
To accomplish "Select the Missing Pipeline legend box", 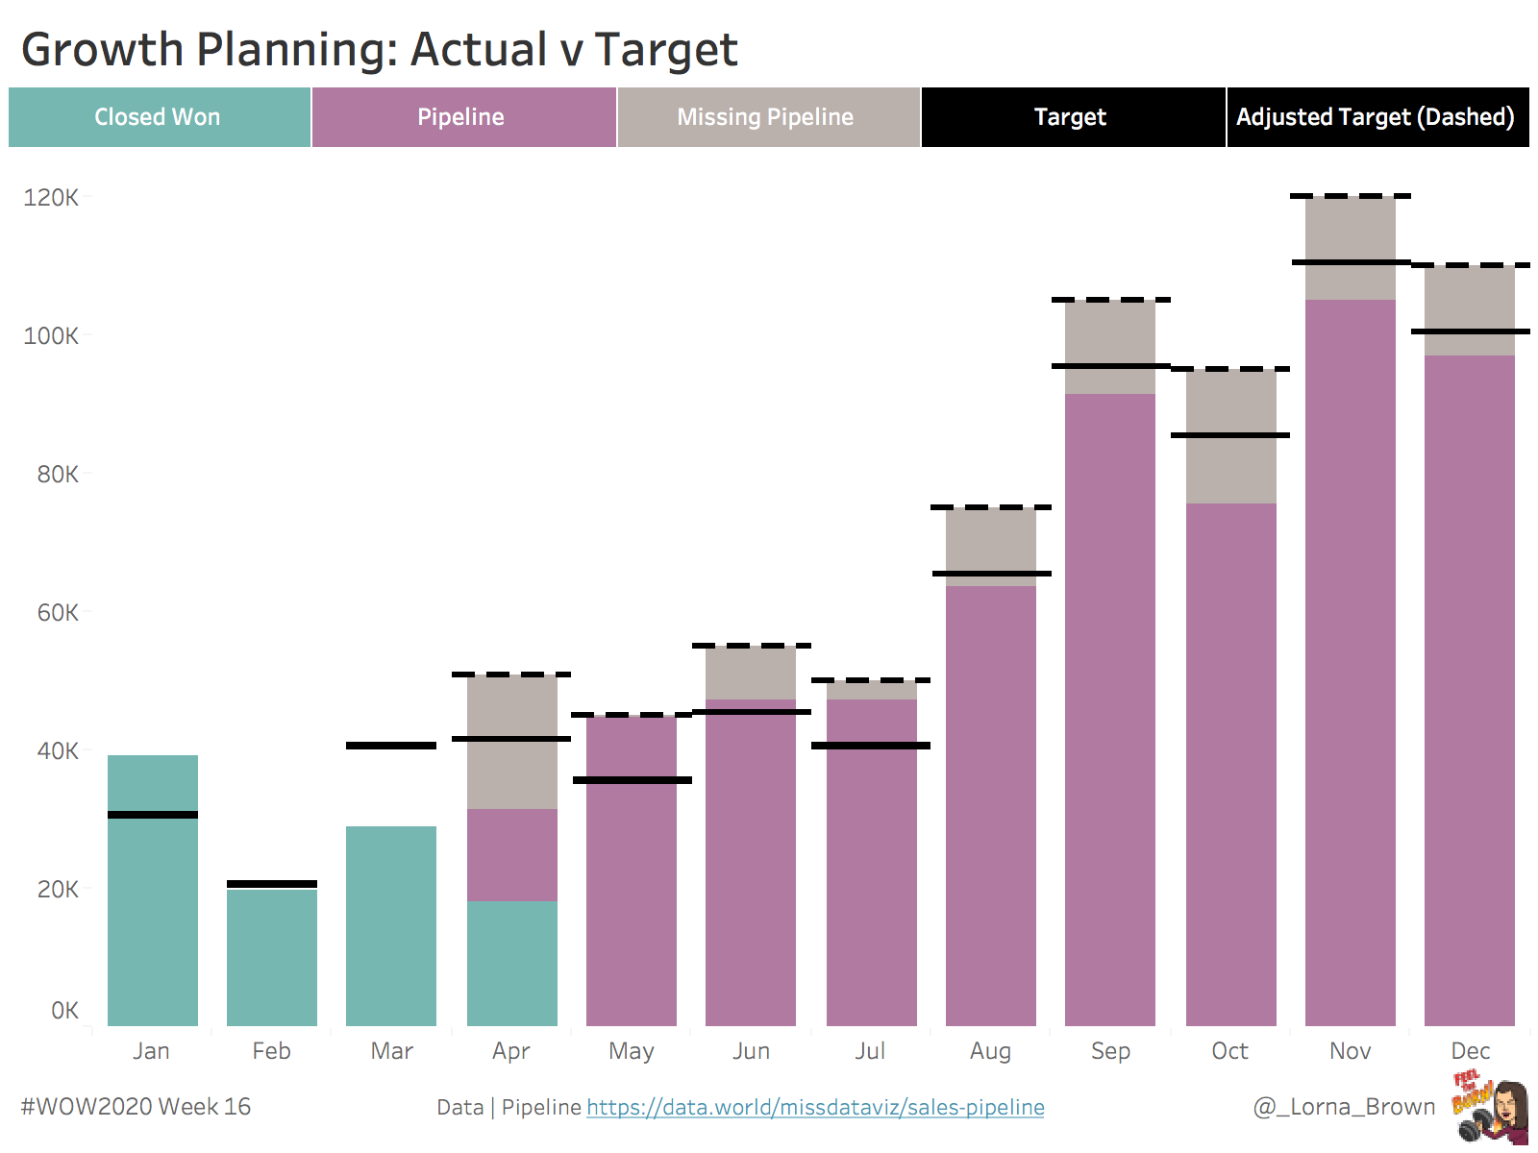I will [x=768, y=117].
